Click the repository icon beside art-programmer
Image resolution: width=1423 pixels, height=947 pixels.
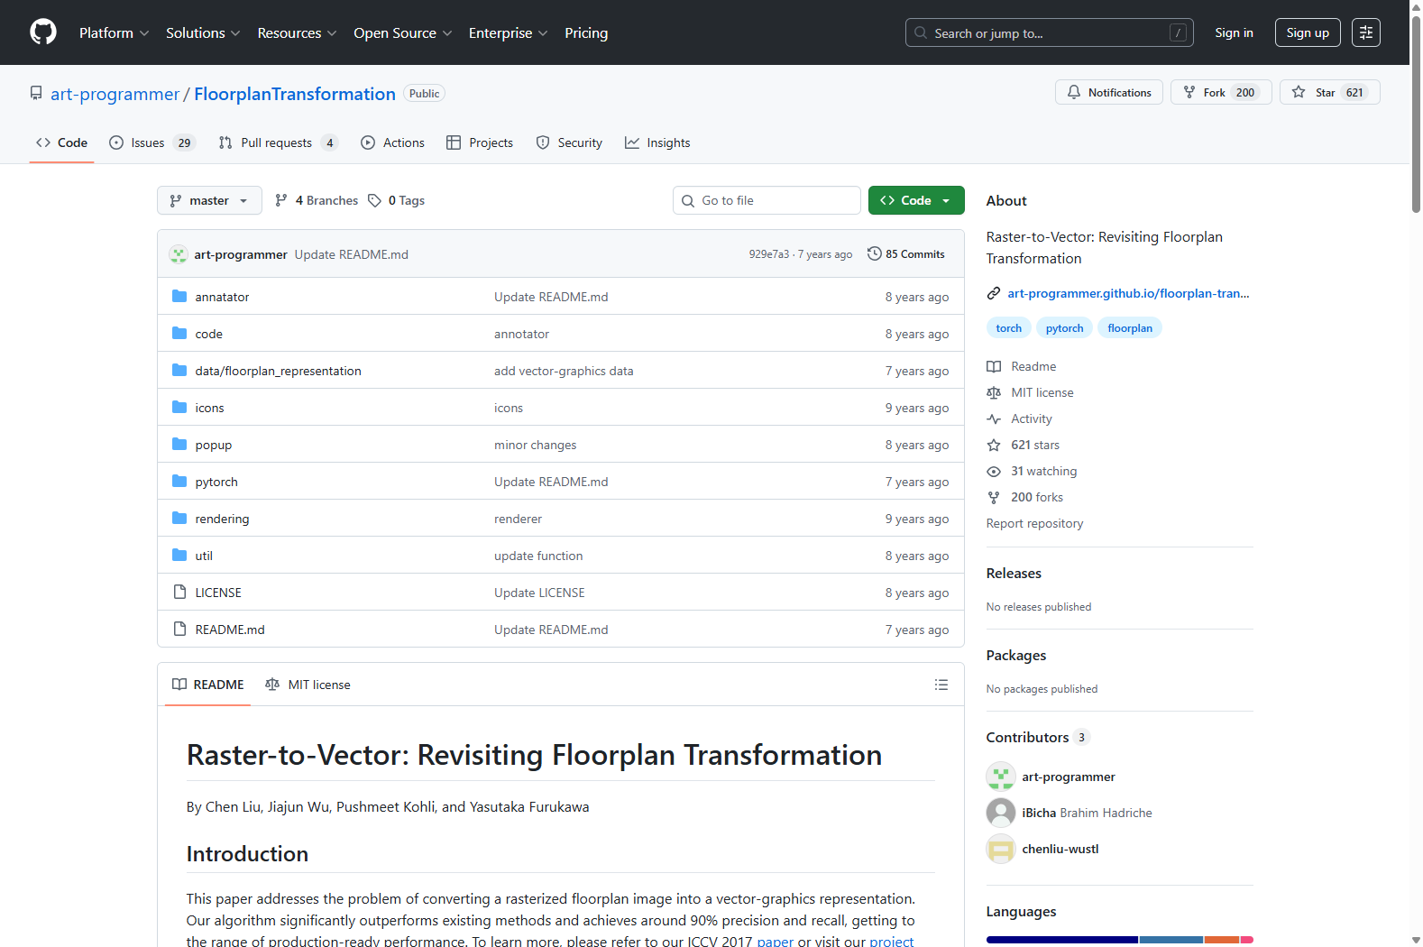coord(36,93)
